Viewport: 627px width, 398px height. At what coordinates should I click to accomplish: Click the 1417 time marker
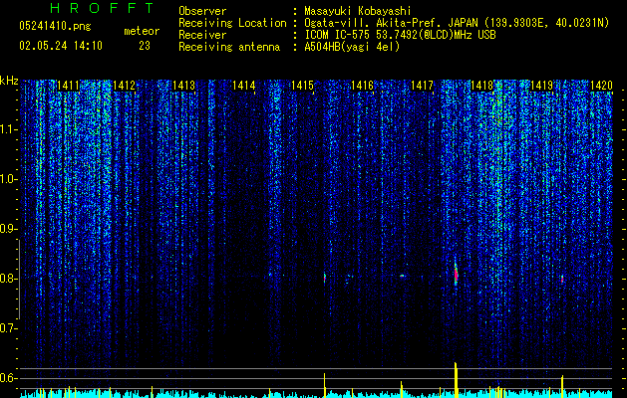[423, 86]
